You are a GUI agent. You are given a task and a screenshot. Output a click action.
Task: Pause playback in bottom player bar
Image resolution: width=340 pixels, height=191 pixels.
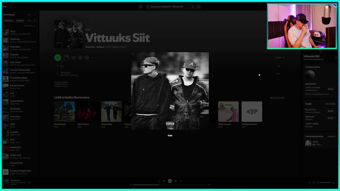[170, 181]
